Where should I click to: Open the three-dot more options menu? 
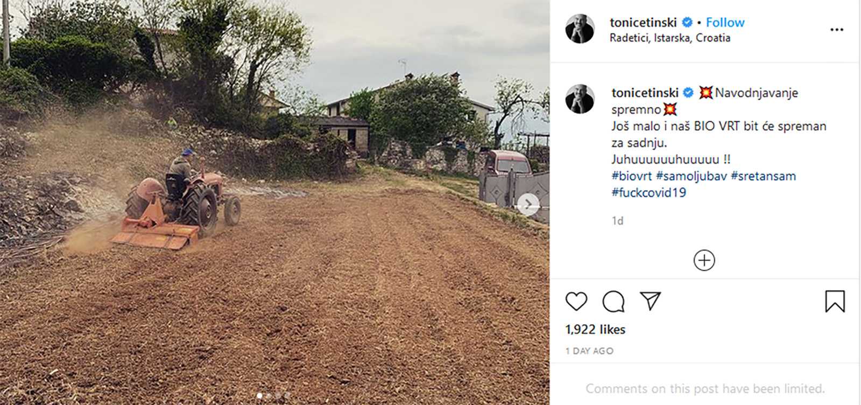(837, 30)
